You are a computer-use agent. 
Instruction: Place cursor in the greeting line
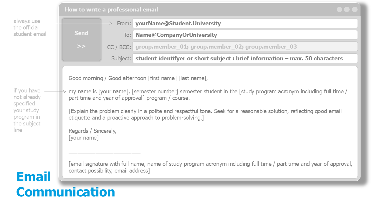click(138, 78)
